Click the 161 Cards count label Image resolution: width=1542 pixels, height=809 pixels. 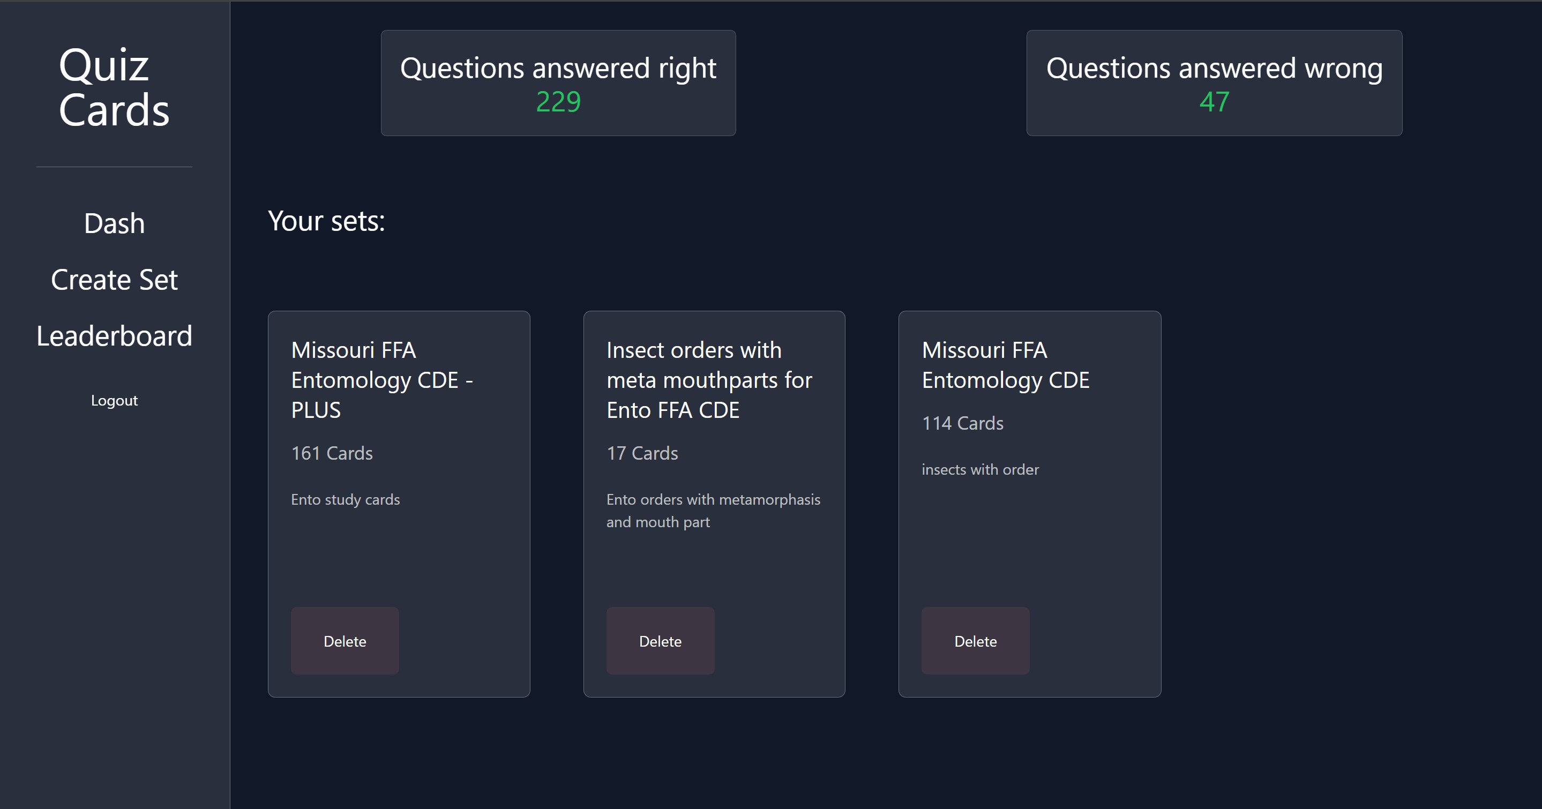pos(332,453)
